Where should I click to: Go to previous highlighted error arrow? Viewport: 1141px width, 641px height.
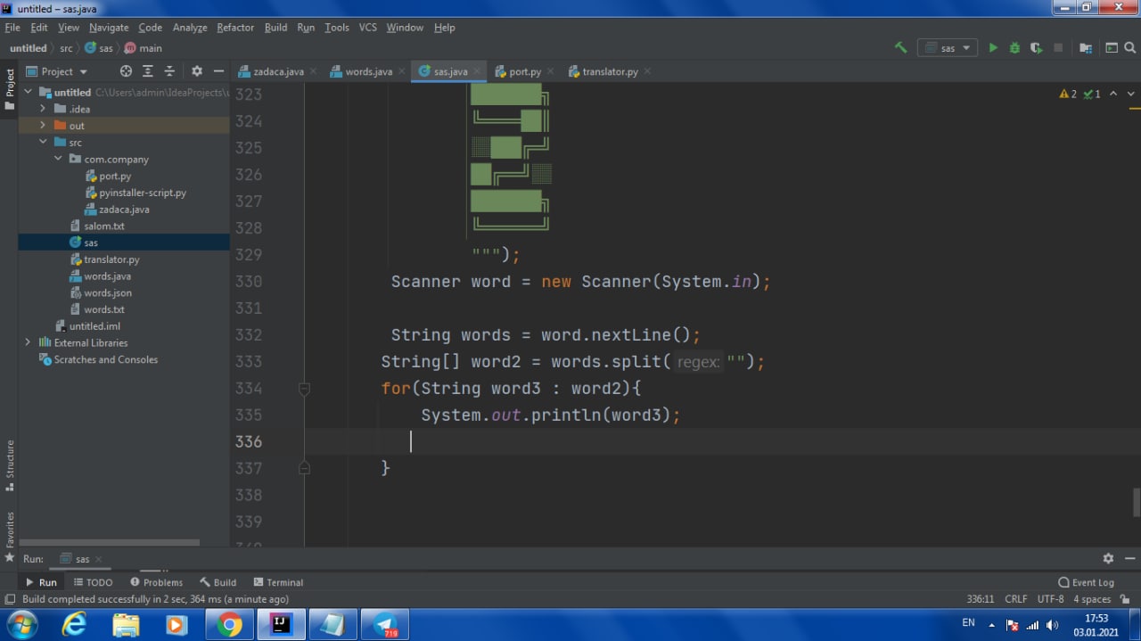pyautogui.click(x=1113, y=94)
